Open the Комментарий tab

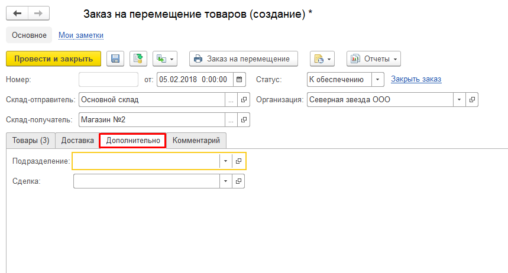point(196,141)
